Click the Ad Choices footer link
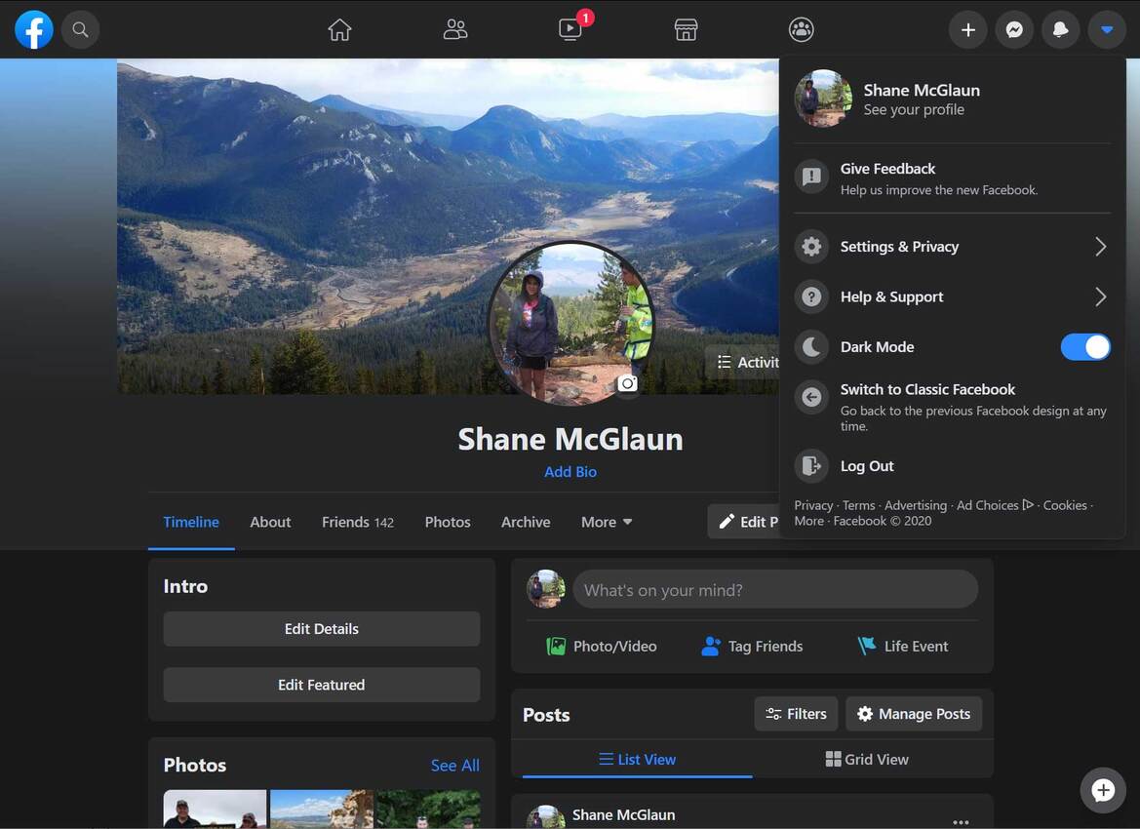This screenshot has width=1140, height=829. click(995, 505)
